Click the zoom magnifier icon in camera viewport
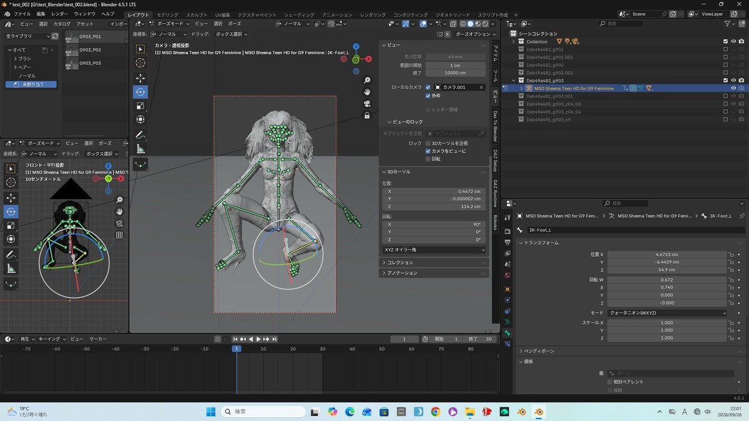Image resolution: width=749 pixels, height=421 pixels. pyautogui.click(x=368, y=80)
